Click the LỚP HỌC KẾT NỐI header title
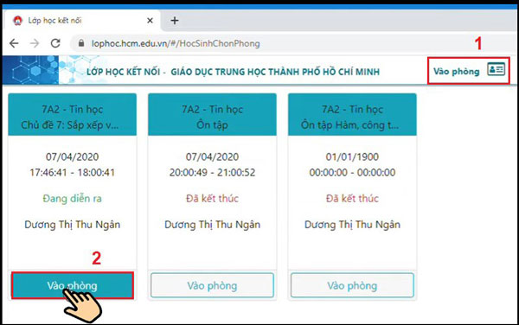Image resolution: width=519 pixels, height=325 pixels. click(x=233, y=72)
